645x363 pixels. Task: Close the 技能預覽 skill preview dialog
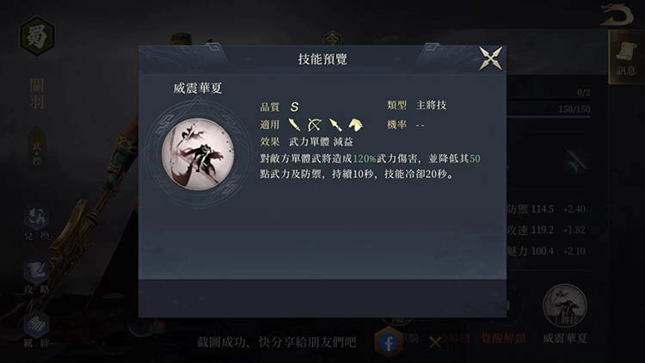click(x=490, y=58)
